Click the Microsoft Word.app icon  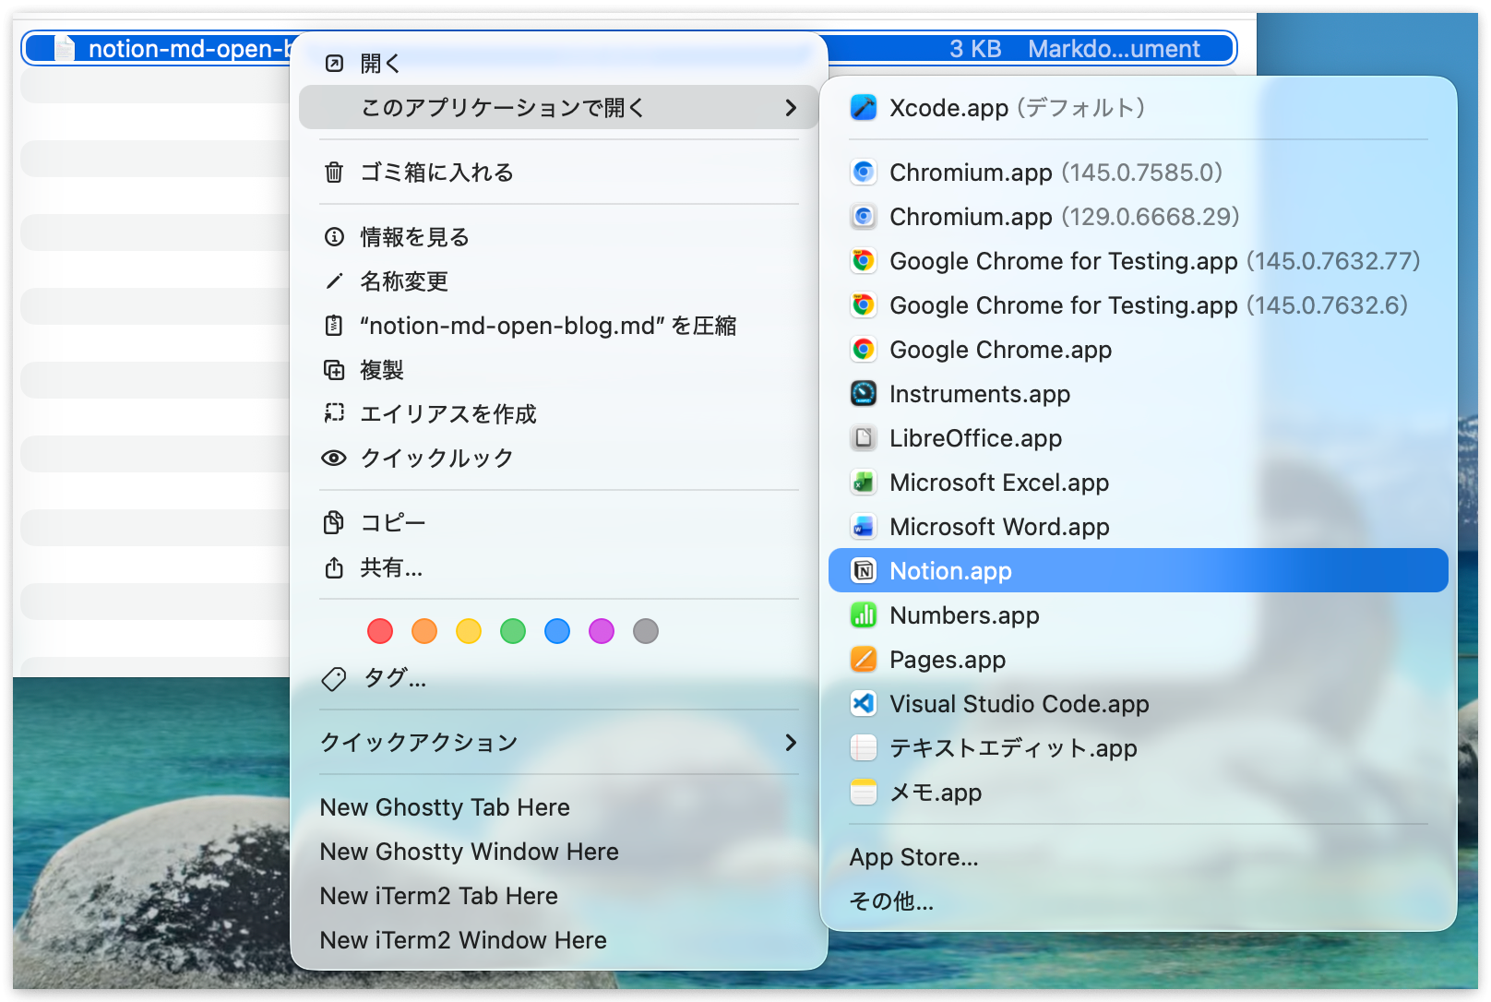click(864, 527)
